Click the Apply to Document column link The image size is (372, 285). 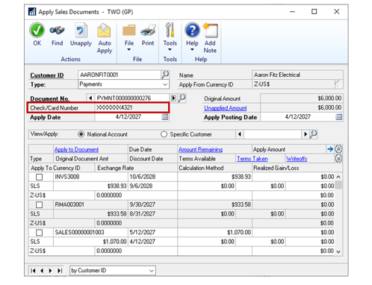[x=76, y=149]
